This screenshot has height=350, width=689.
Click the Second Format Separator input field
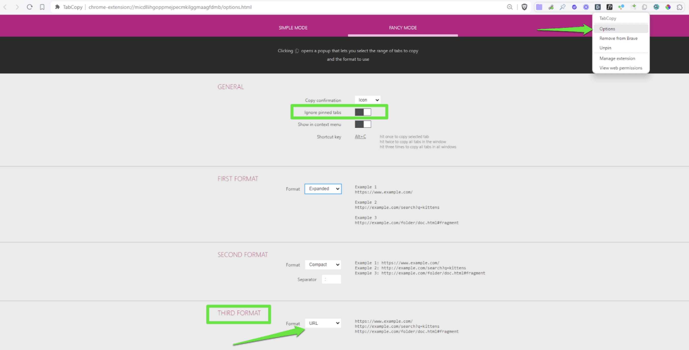[331, 279]
